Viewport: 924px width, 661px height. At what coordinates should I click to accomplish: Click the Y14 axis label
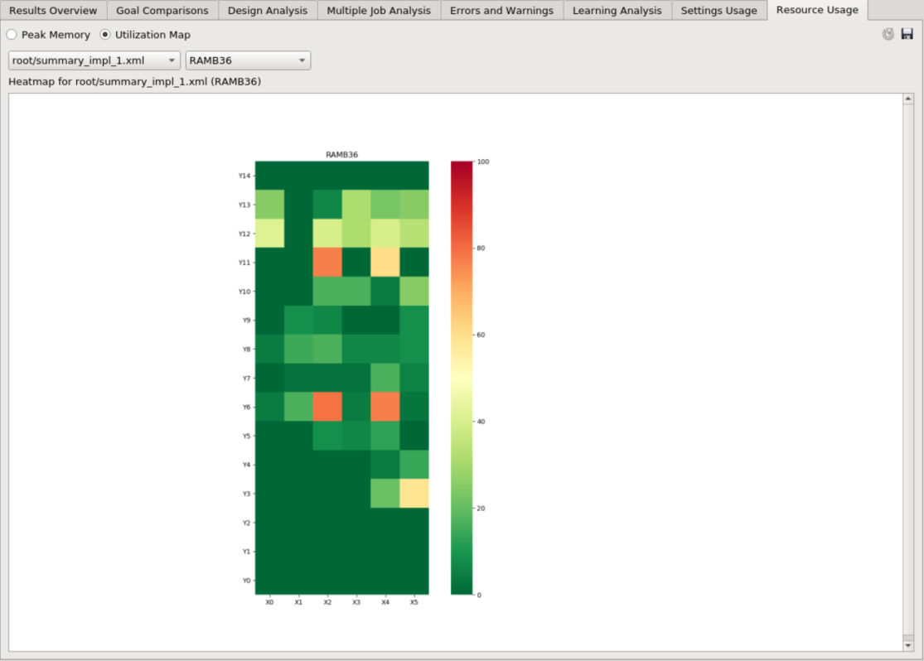click(x=244, y=176)
